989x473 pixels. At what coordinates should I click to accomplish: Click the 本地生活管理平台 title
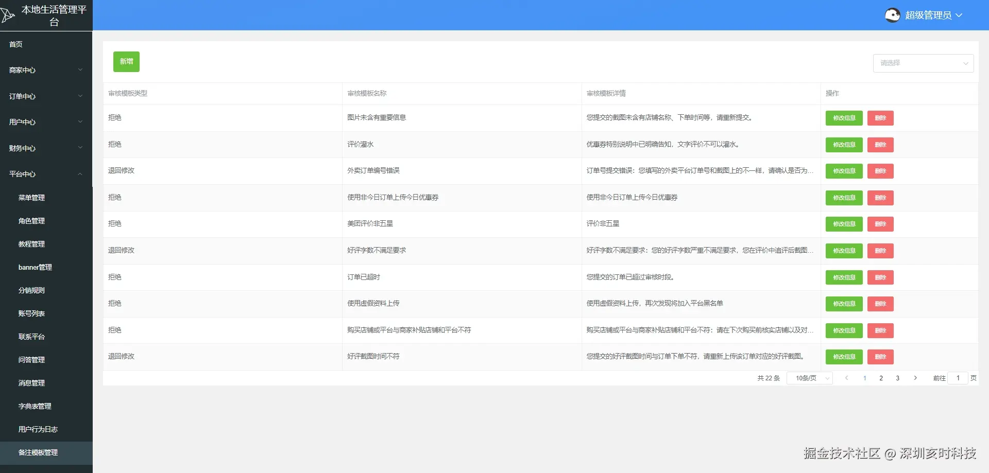coord(54,15)
